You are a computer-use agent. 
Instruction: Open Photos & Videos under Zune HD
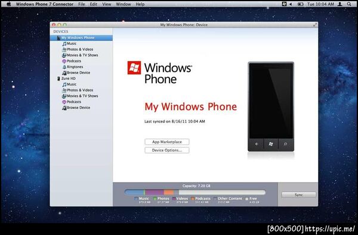pos(78,90)
